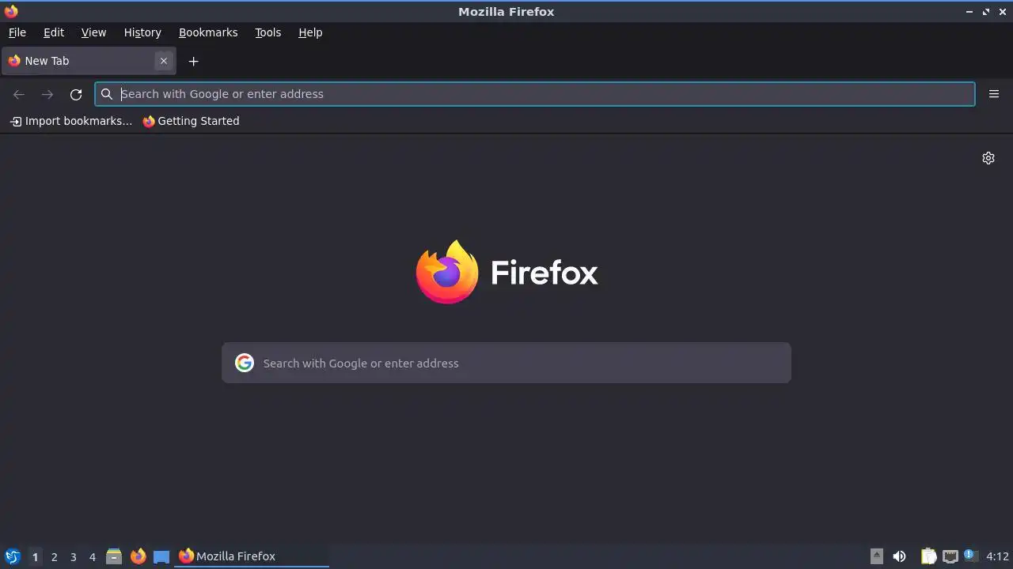The image size is (1013, 569).
Task: Open volume control in system tray
Action: [899, 556]
